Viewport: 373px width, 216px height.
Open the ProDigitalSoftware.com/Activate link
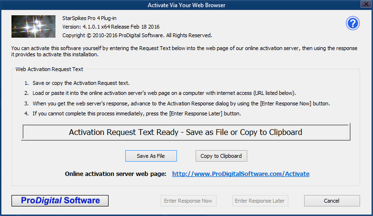click(x=241, y=174)
